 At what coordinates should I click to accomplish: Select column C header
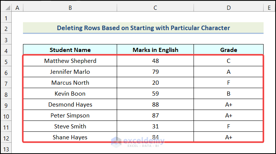(x=155, y=8)
